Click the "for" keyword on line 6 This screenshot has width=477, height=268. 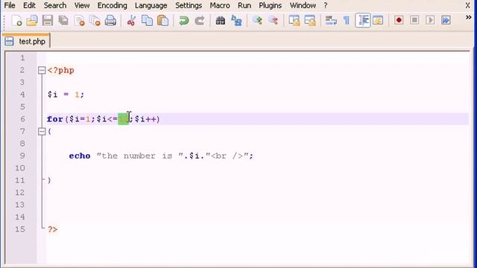pos(54,119)
